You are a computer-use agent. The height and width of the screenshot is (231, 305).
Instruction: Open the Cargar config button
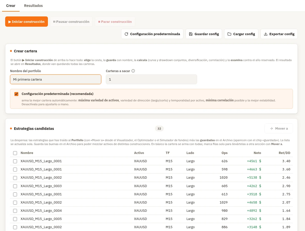coord(241,34)
